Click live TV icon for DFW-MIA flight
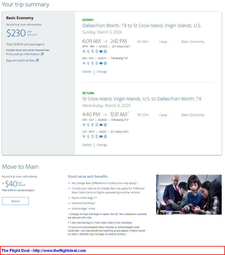 (x=101, y=51)
